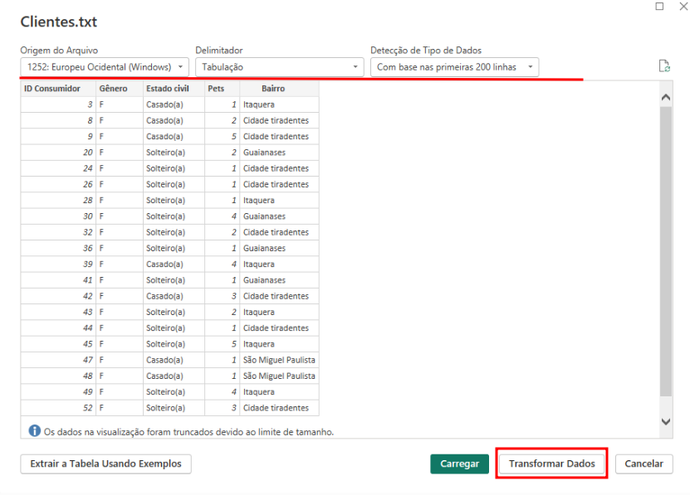Click Cancelar to dismiss the dialog
Screen dimensions: 690x495
644,463
